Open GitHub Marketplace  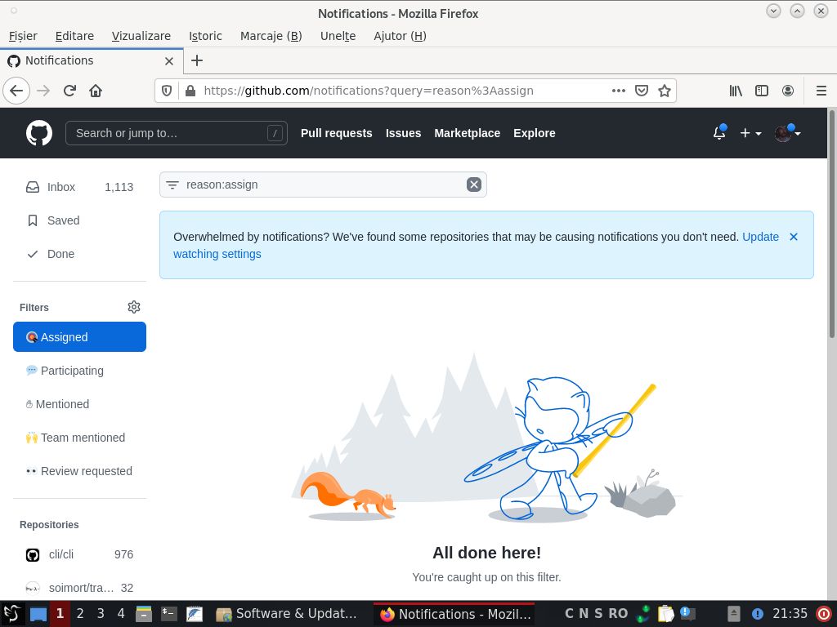click(x=467, y=133)
